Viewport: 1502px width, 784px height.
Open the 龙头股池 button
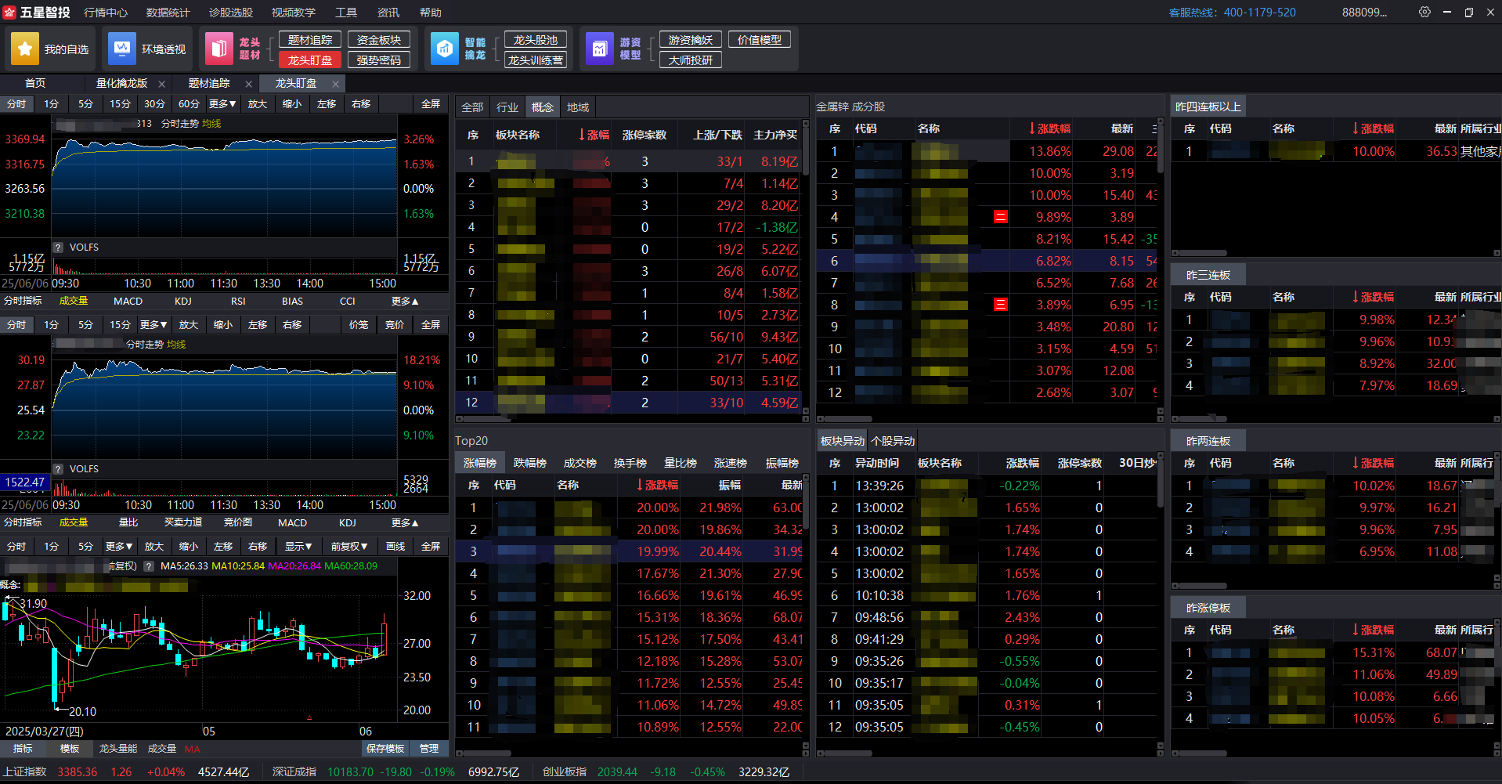[536, 40]
